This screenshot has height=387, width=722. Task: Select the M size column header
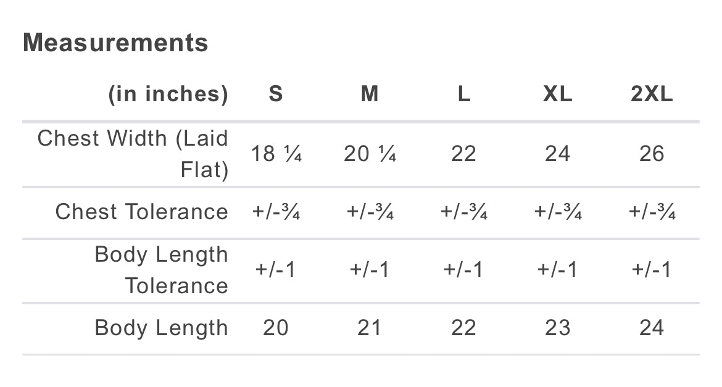369,94
